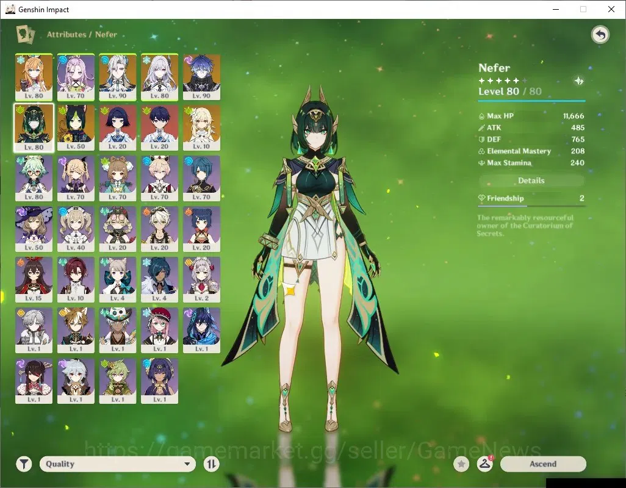Close the Genshin Impact window
The image size is (626, 488).
(611, 9)
